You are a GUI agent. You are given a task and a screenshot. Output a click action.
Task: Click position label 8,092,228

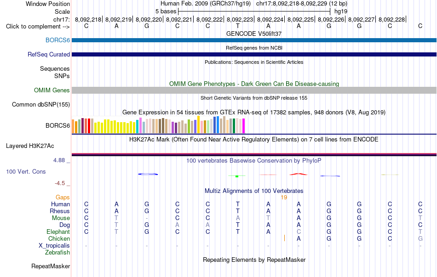pos(391,19)
